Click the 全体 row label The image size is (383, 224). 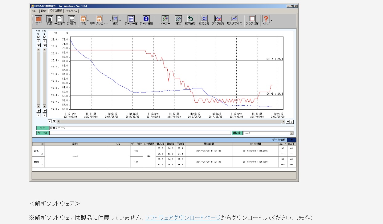tap(36, 151)
